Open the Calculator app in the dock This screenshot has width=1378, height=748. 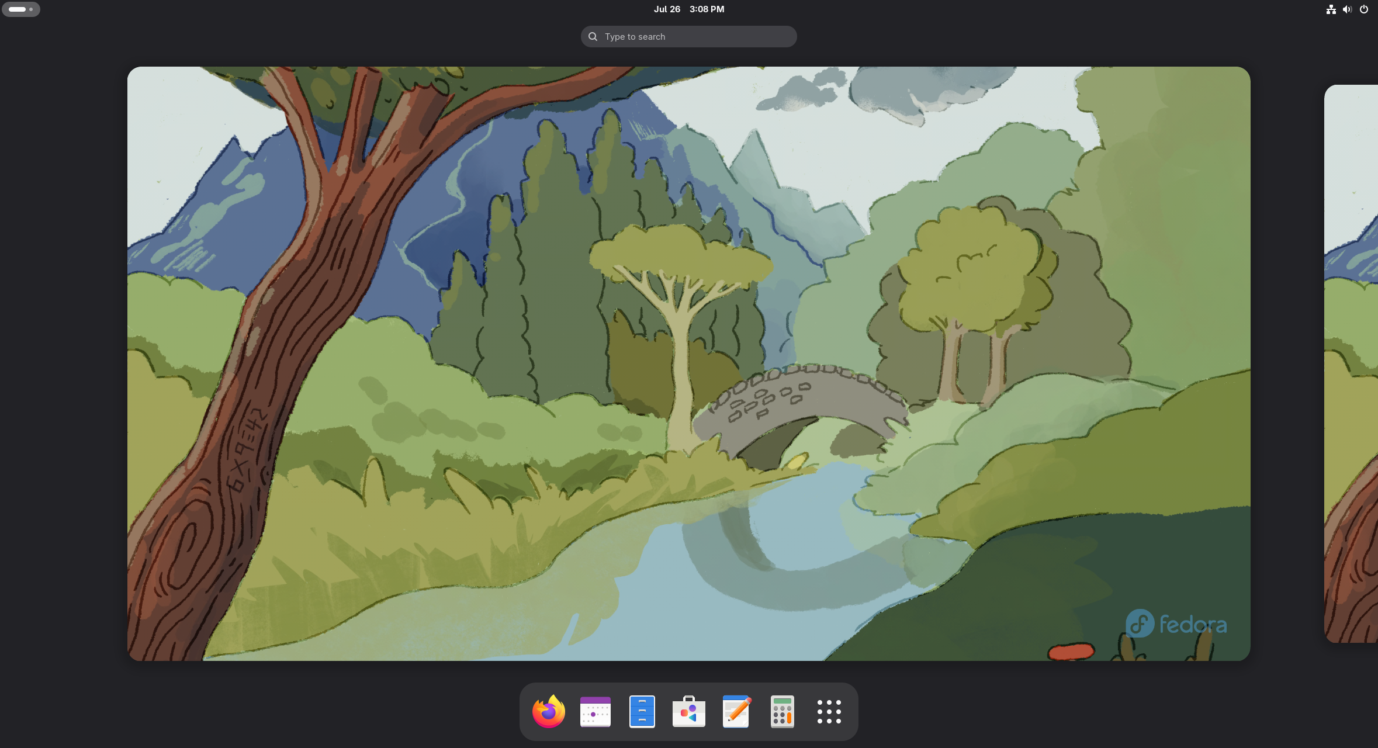(782, 711)
